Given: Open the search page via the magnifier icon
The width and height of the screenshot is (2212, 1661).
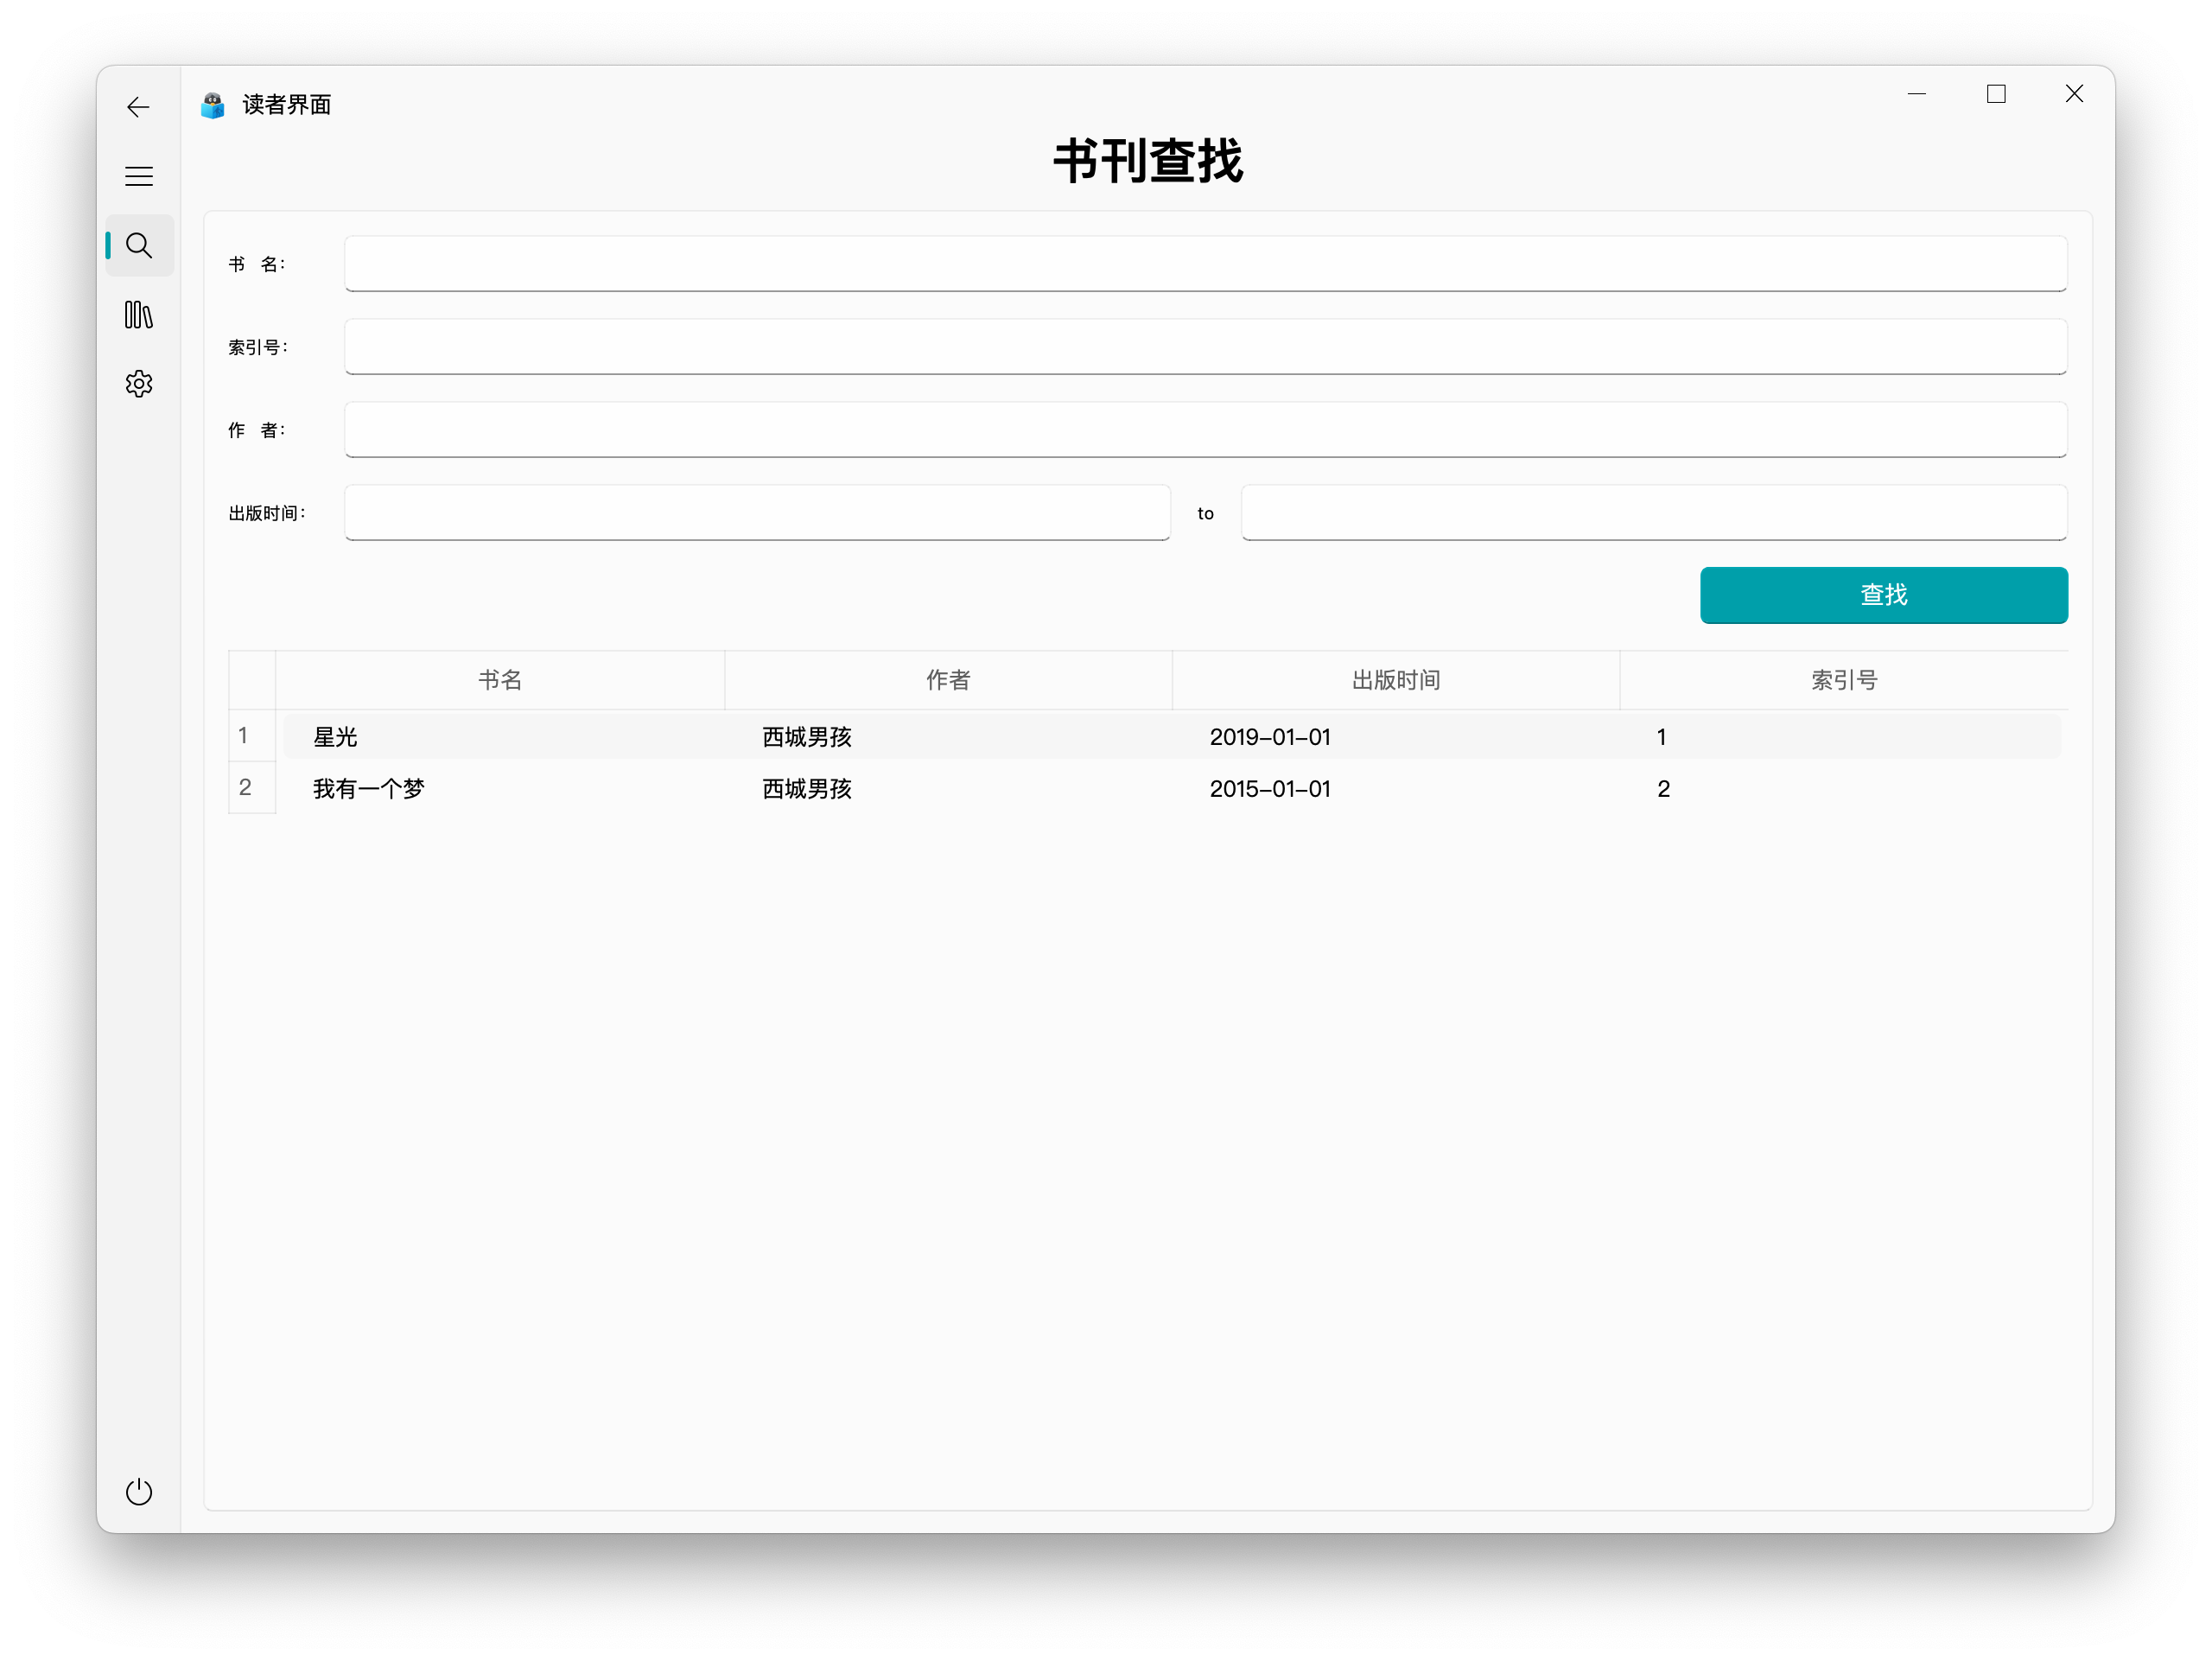Looking at the screenshot, I should [138, 246].
